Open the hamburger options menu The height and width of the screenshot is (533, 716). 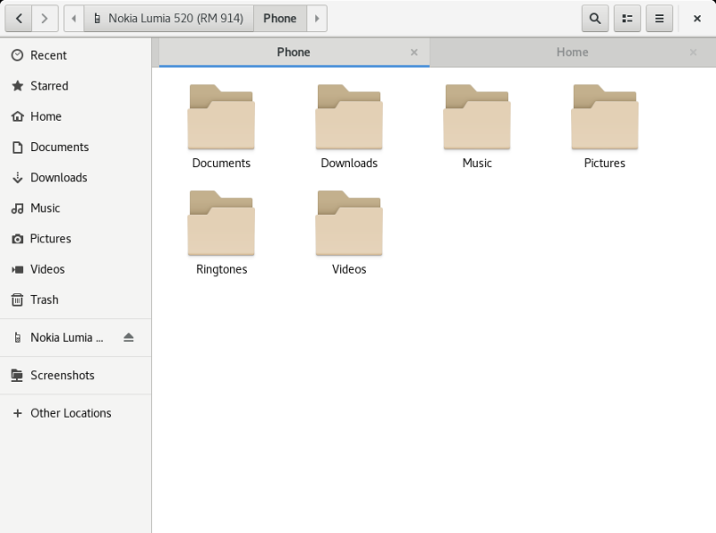(x=660, y=18)
